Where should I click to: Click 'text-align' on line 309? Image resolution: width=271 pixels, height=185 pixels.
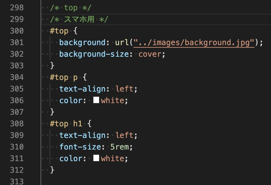click(x=82, y=135)
